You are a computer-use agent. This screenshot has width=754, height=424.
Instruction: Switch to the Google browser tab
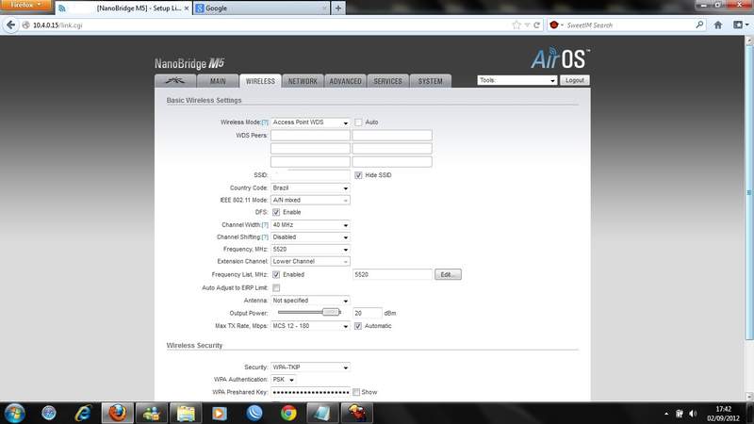[x=262, y=8]
